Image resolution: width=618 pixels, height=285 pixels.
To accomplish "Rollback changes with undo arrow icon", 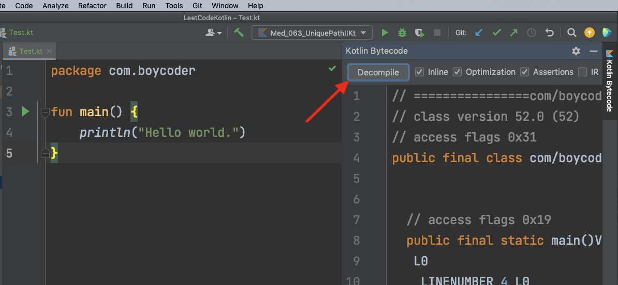I will click(550, 33).
